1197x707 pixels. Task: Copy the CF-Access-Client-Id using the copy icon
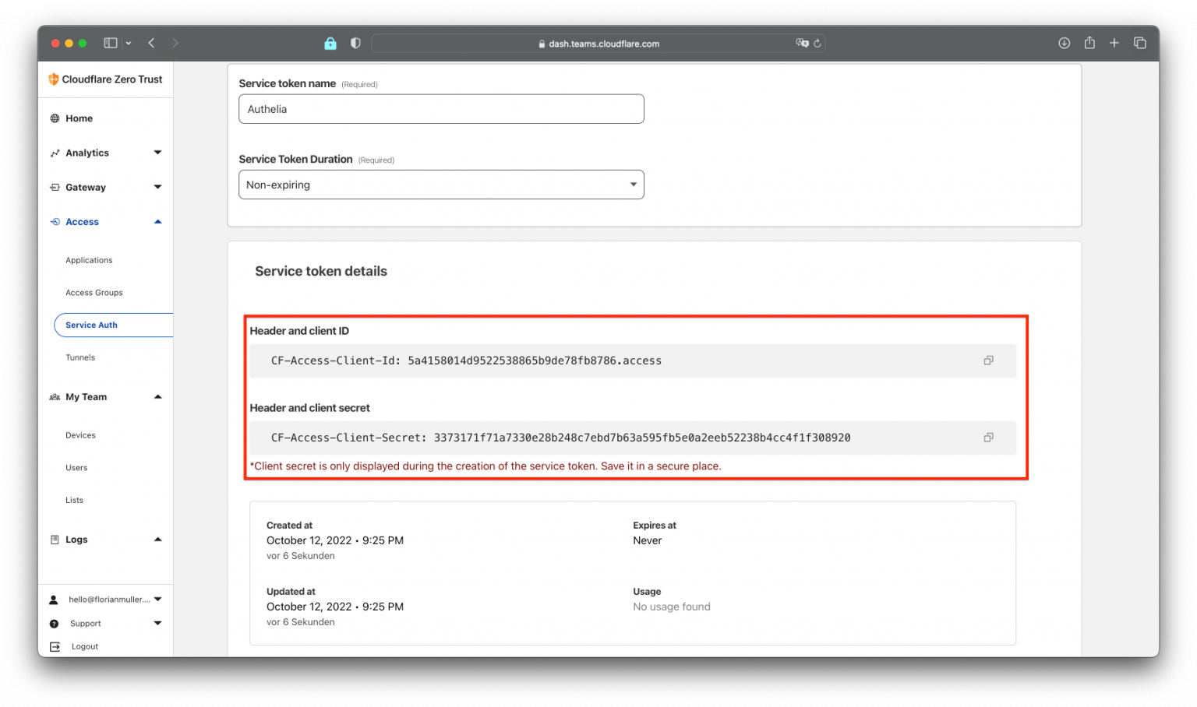point(988,361)
